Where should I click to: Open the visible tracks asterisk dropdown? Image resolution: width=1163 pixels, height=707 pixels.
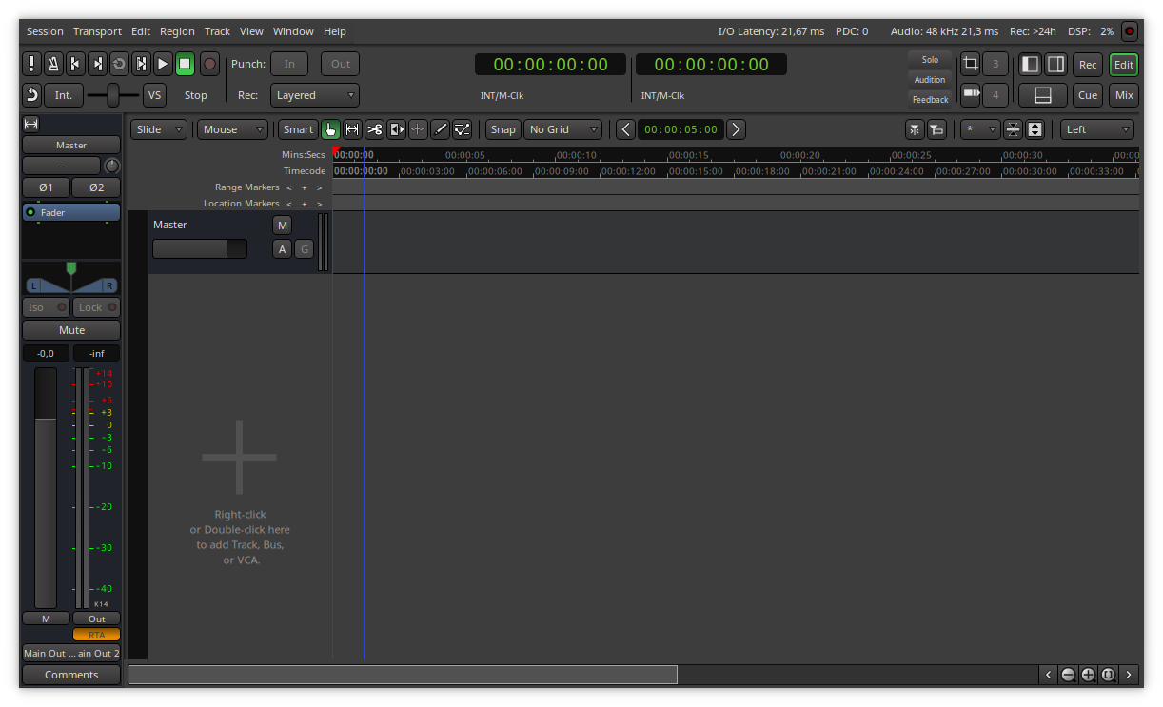[980, 129]
